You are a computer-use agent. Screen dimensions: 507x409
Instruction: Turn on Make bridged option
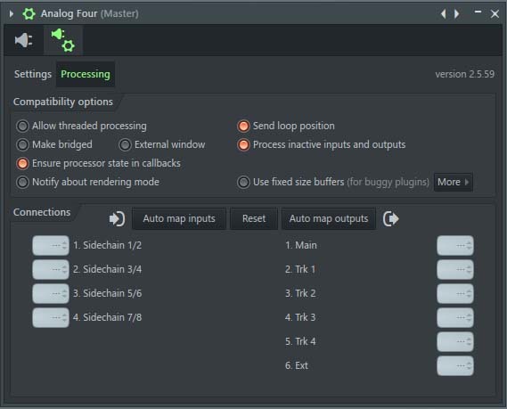tap(22, 144)
